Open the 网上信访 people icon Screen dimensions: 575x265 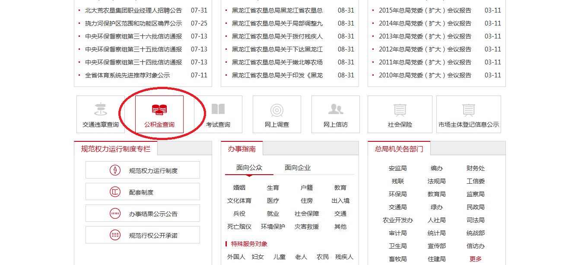335,114
